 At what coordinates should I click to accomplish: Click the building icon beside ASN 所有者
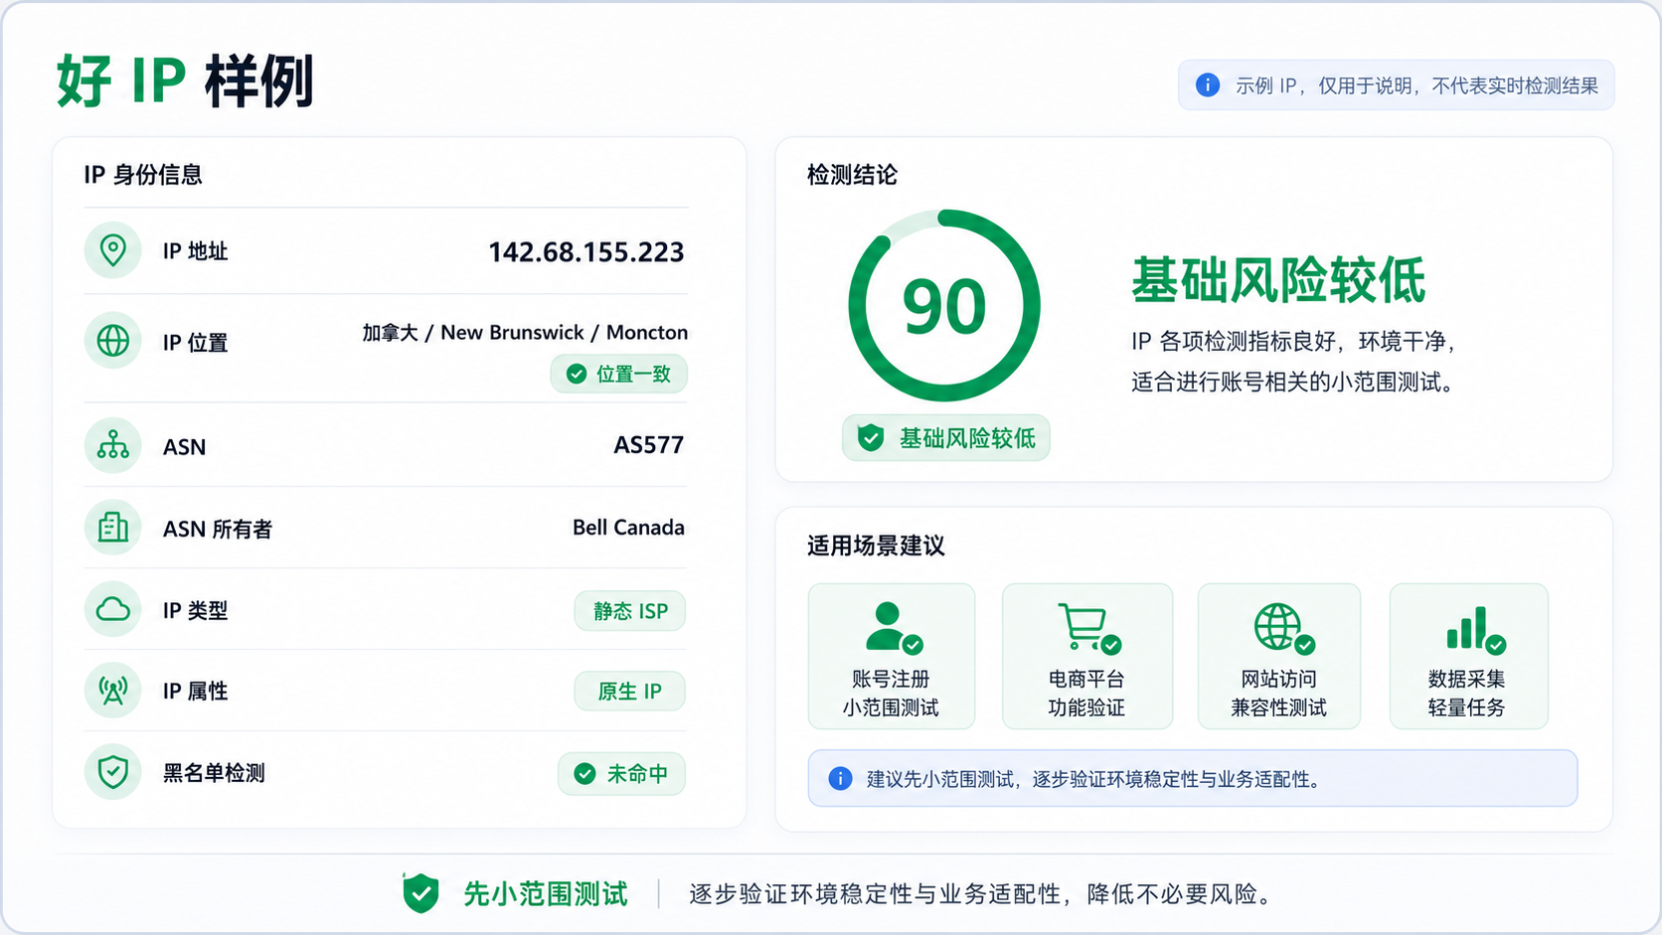(x=113, y=528)
